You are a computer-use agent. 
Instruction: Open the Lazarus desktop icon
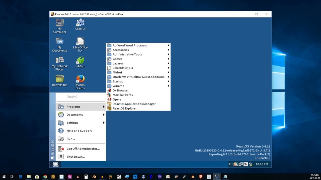click(80, 24)
